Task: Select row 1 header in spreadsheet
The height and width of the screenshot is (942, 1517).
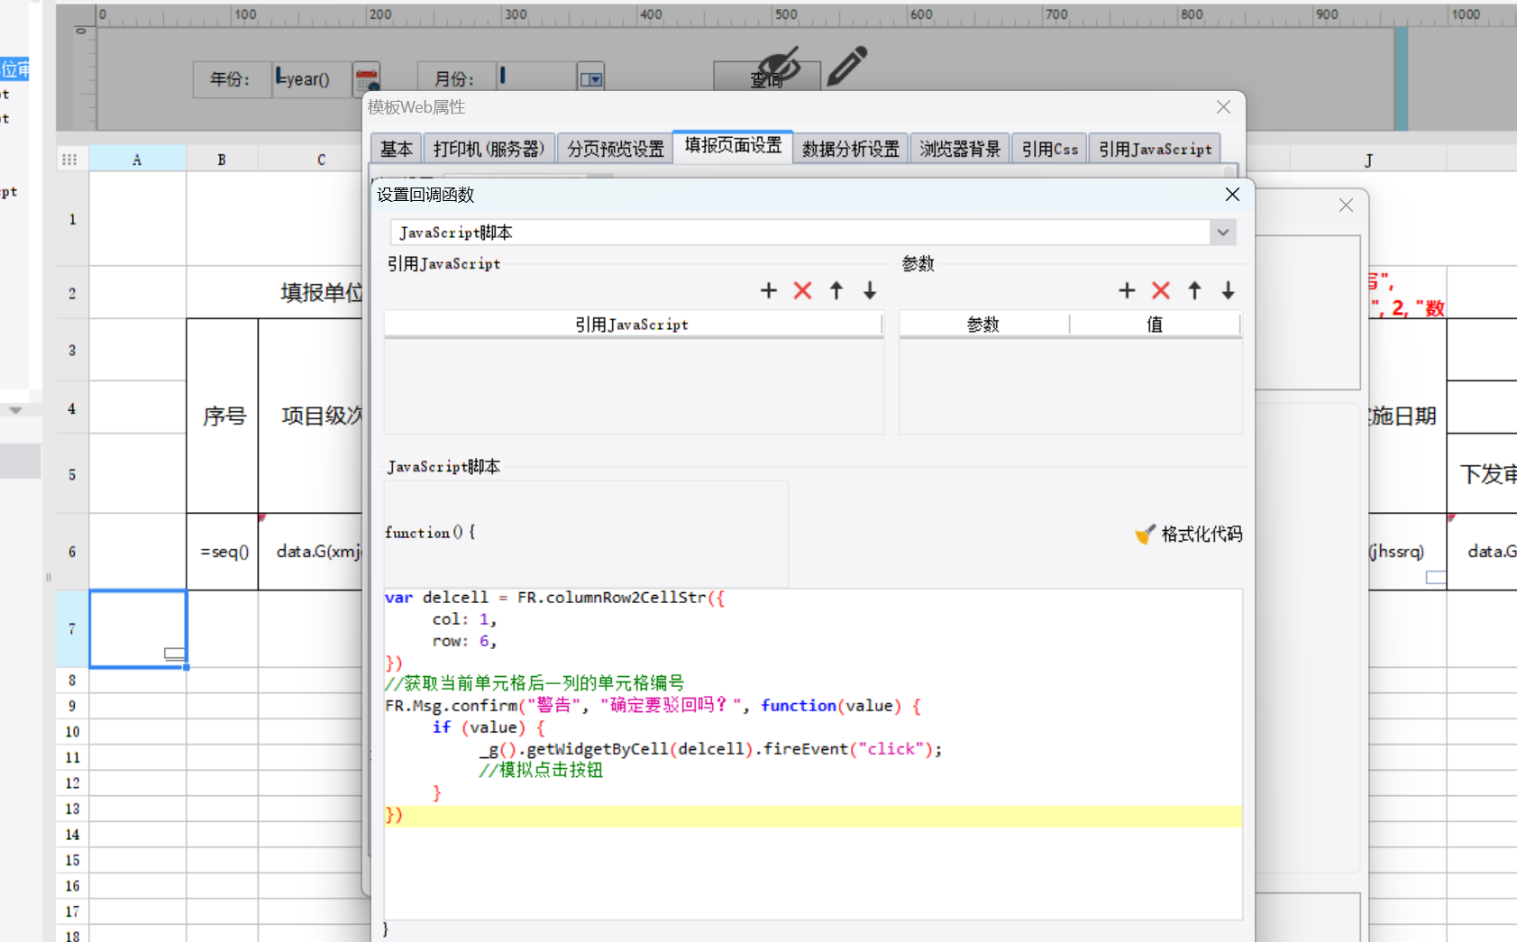Action: [x=72, y=219]
